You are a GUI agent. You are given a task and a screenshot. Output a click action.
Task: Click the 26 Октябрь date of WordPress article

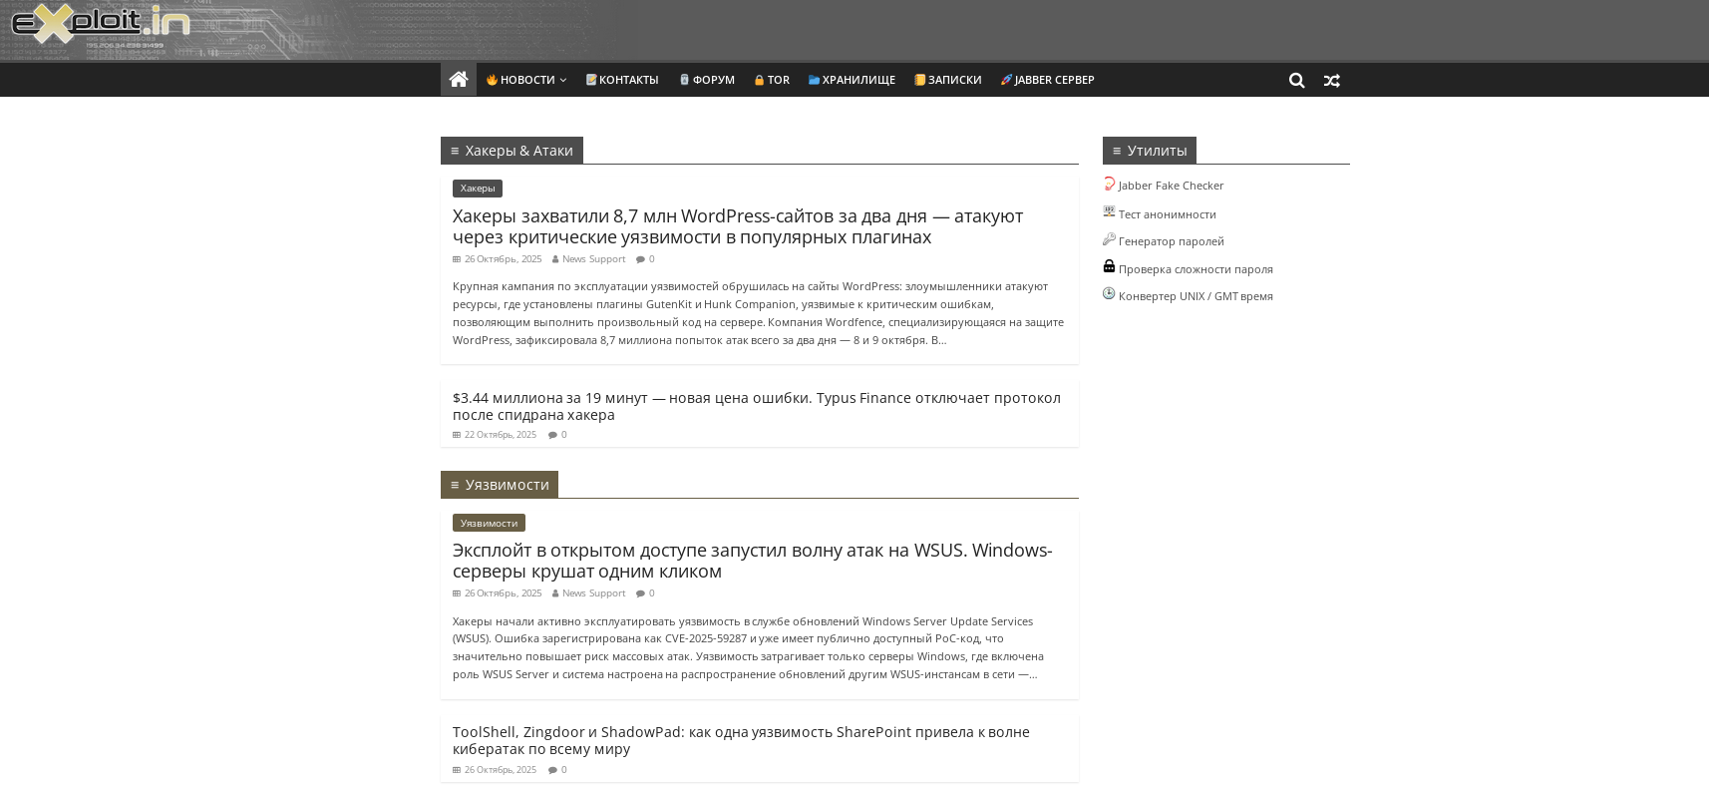(503, 259)
